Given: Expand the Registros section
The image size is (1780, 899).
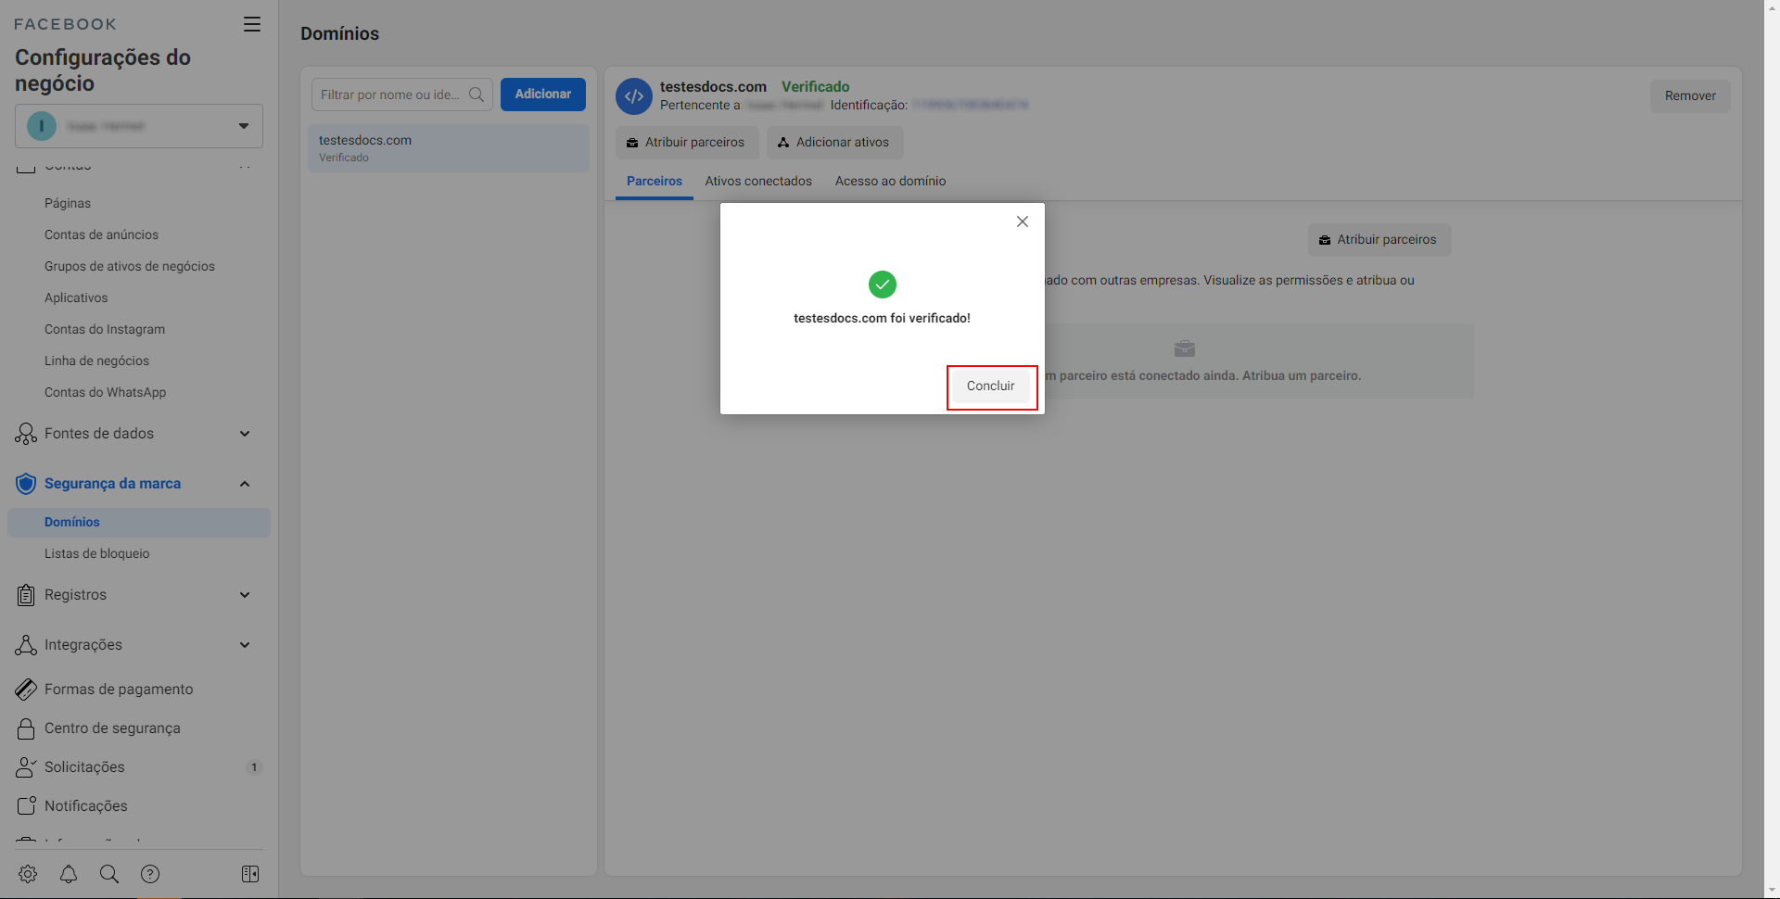Looking at the screenshot, I should (x=245, y=595).
